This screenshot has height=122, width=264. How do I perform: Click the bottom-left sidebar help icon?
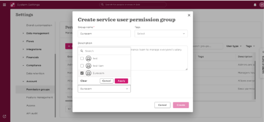click(x=4, y=116)
